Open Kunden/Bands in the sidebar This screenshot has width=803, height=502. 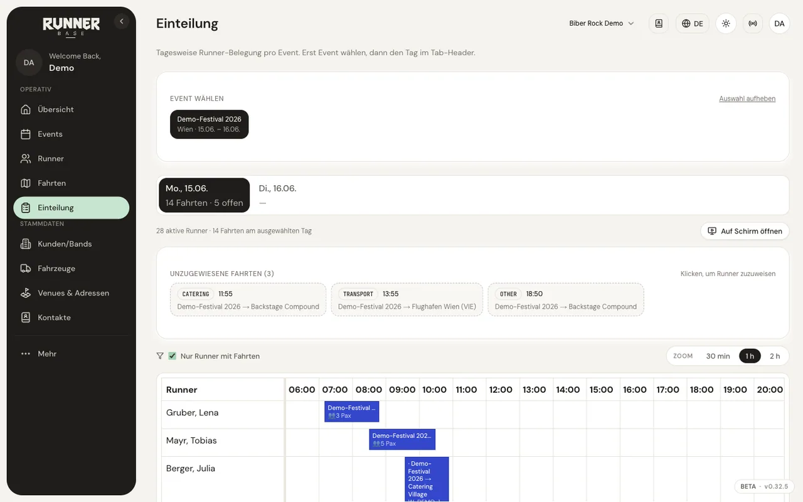point(72,243)
